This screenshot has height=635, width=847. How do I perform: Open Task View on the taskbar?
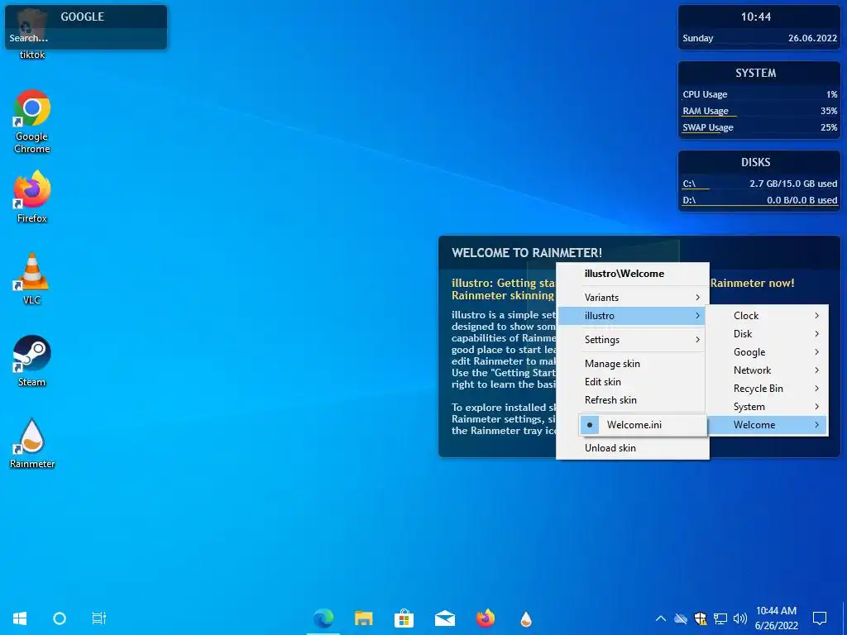[99, 618]
